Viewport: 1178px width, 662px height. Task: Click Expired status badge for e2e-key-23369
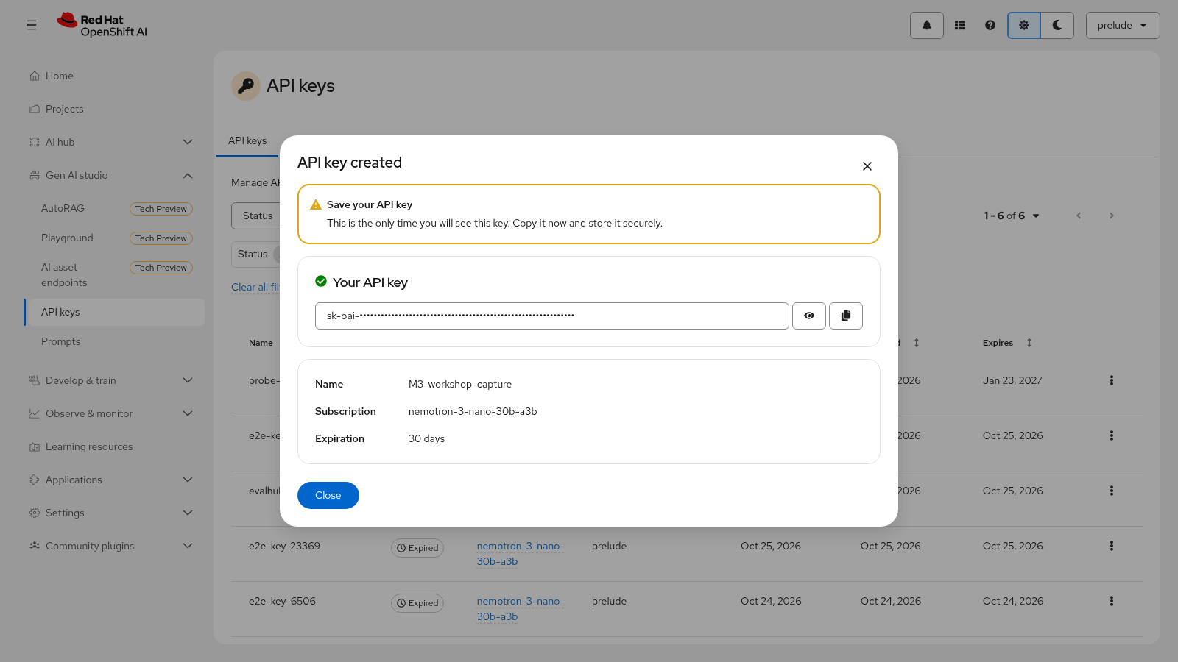(417, 548)
